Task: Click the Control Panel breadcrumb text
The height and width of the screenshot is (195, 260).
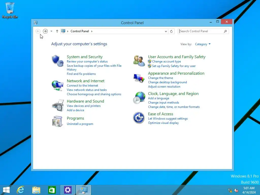Action: pos(79,31)
